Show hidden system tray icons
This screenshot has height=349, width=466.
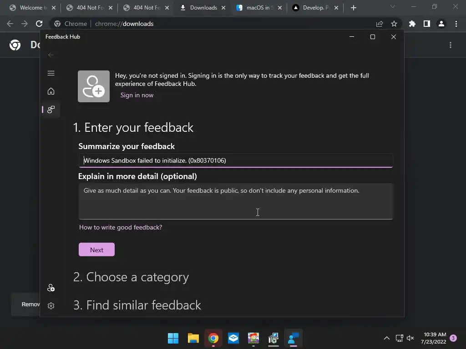coord(387,338)
